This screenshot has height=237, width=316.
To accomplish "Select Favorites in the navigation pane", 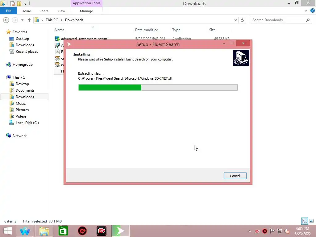I will pos(20,32).
